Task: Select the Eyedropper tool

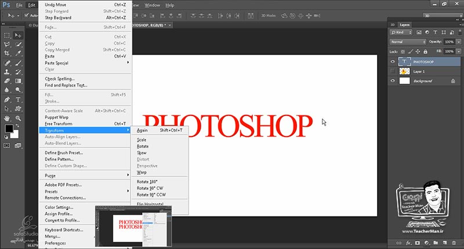Action: click(18, 53)
